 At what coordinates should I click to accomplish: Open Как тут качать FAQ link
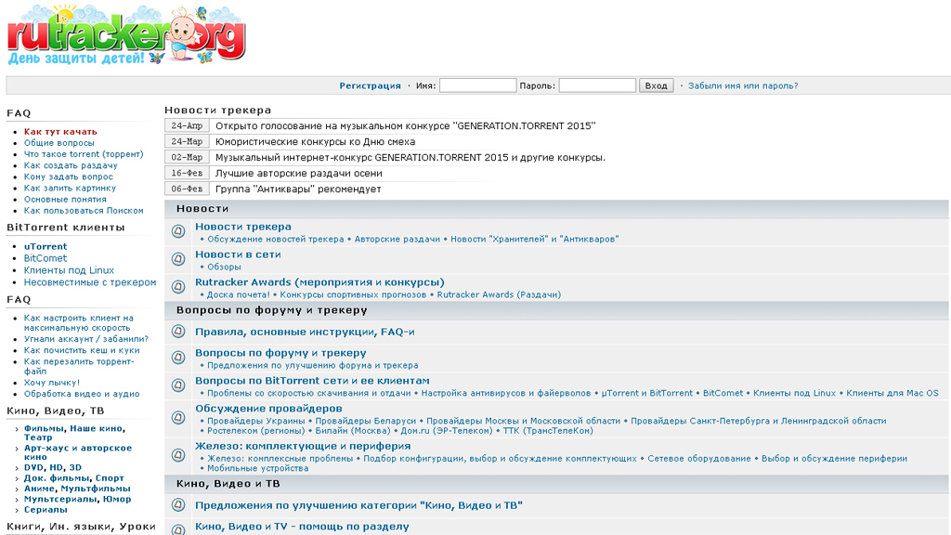(x=60, y=132)
